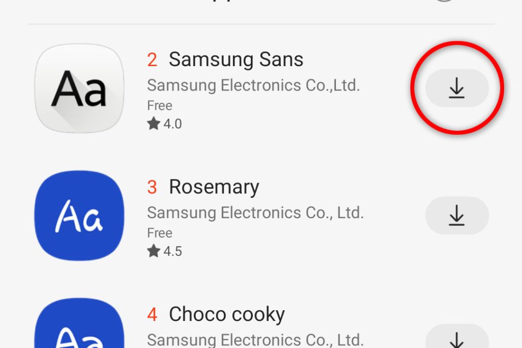Tap the Free label under Rosemary
Screen dimensions: 522x348
[x=160, y=233]
